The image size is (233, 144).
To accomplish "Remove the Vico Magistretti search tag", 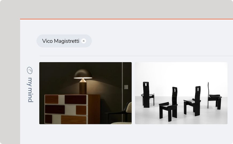I will (x=84, y=41).
